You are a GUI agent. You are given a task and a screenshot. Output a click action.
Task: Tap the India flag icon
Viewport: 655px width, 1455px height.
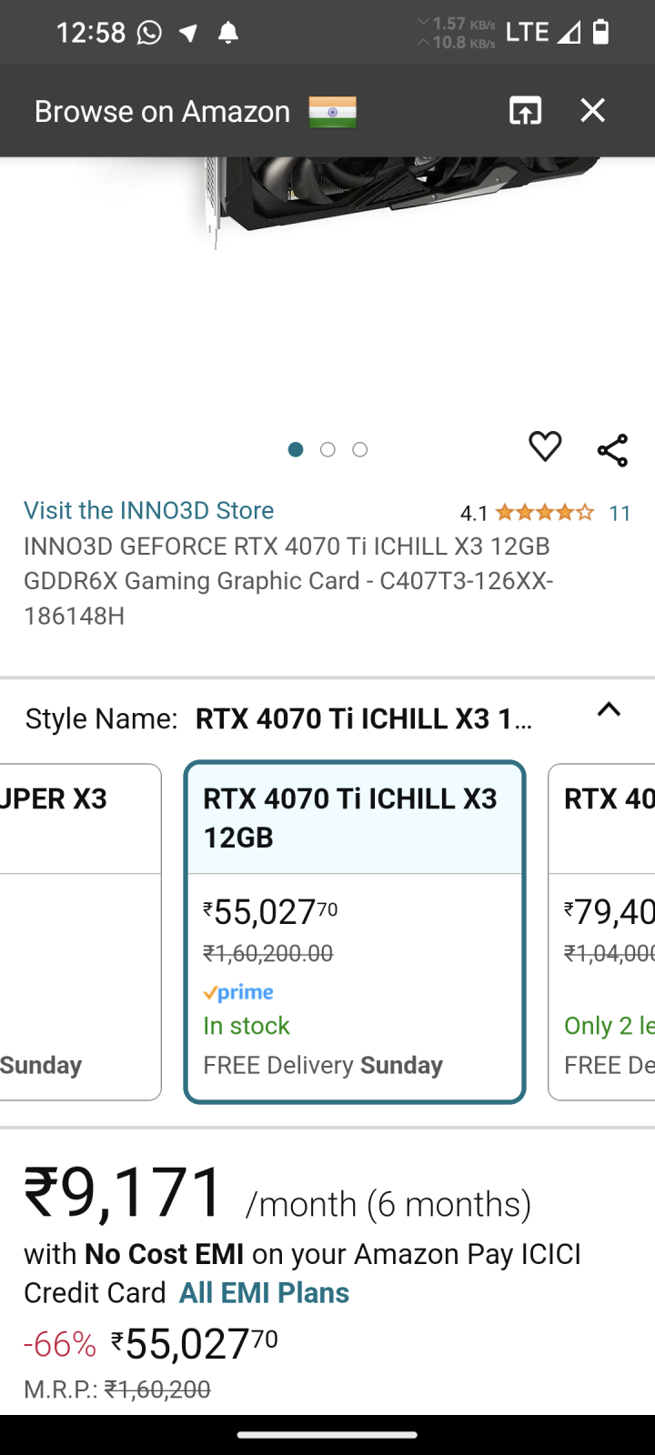pos(332,112)
